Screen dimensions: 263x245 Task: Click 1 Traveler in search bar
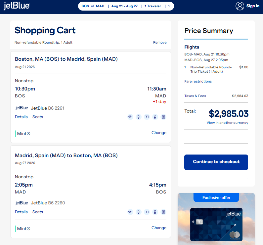(x=153, y=6)
